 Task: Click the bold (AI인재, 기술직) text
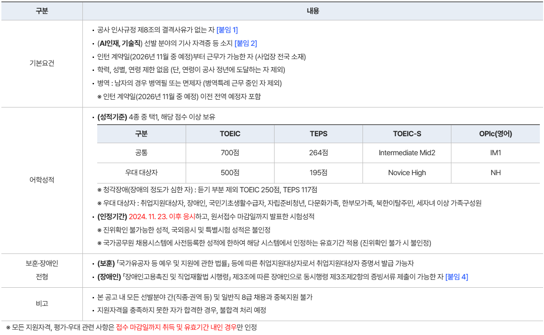[120, 43]
